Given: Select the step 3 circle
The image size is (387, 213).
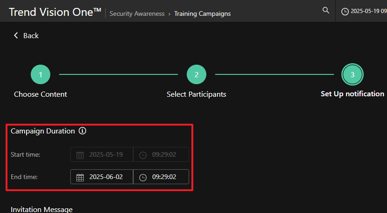Looking at the screenshot, I should tap(352, 74).
